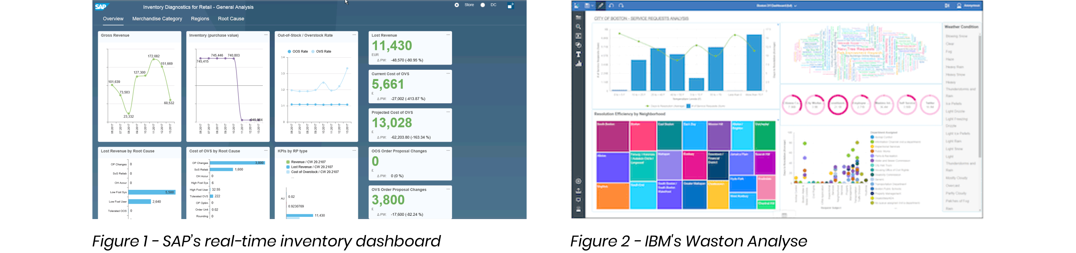Image resolution: width=1076 pixels, height=253 pixels.
Task: Click the save icon in Watson toolbar
Action: tap(588, 6)
